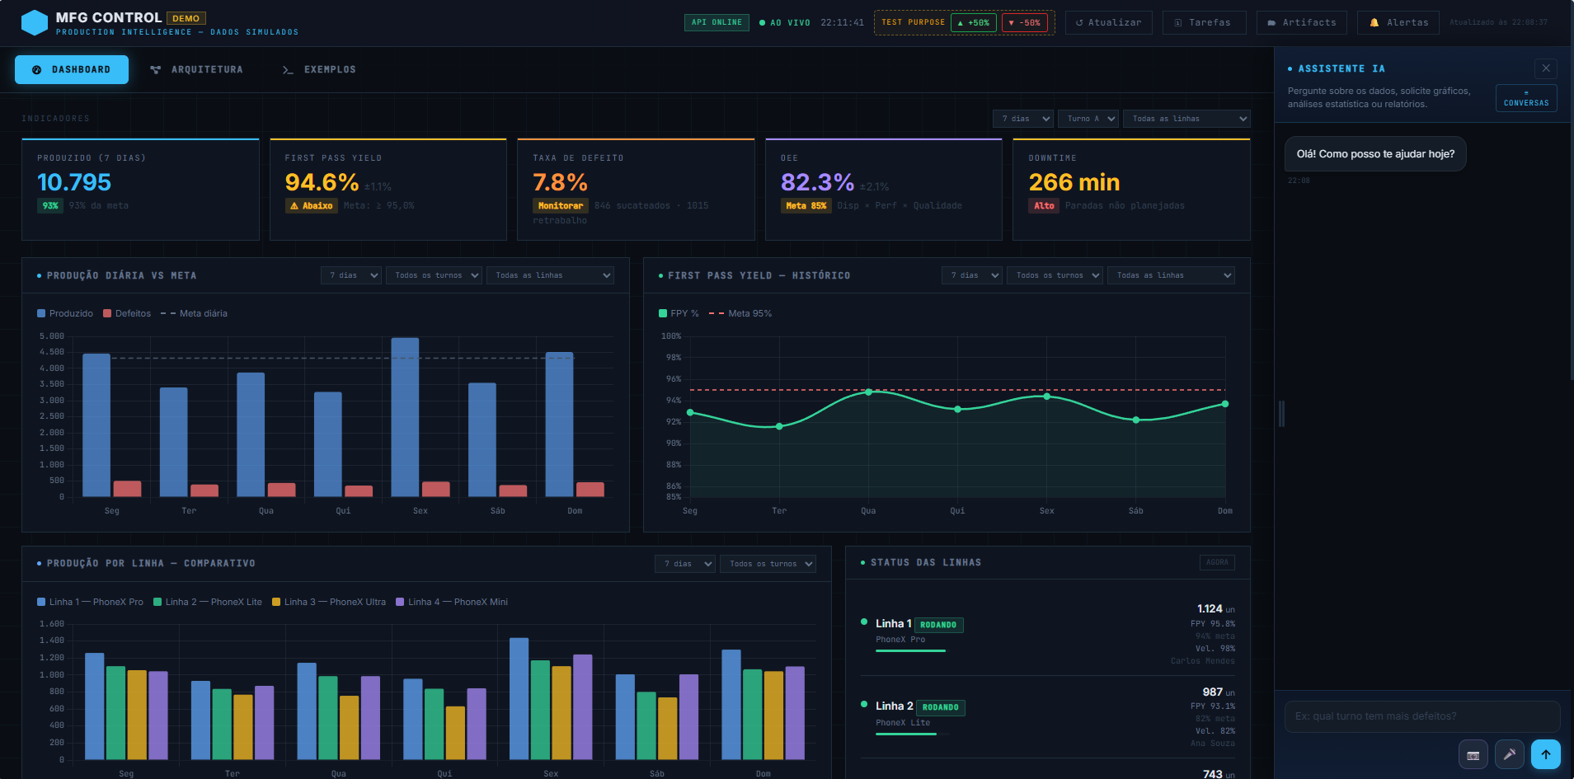Click the DEMO badge beside the title
1574x779 pixels.
click(186, 18)
